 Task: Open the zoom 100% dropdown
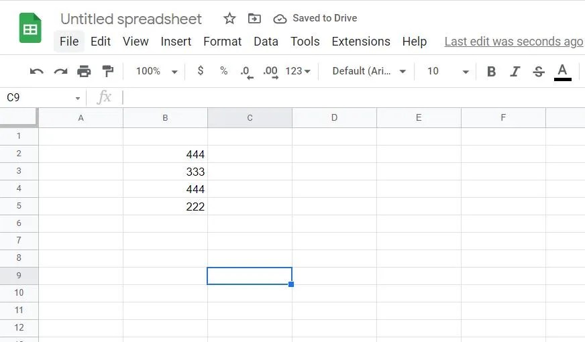tap(157, 71)
